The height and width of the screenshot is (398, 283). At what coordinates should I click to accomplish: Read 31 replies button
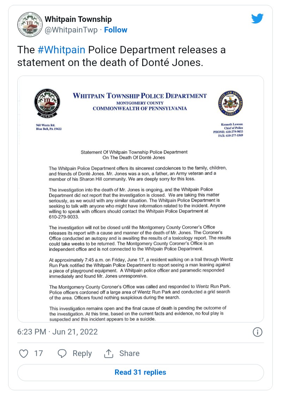tap(140, 372)
